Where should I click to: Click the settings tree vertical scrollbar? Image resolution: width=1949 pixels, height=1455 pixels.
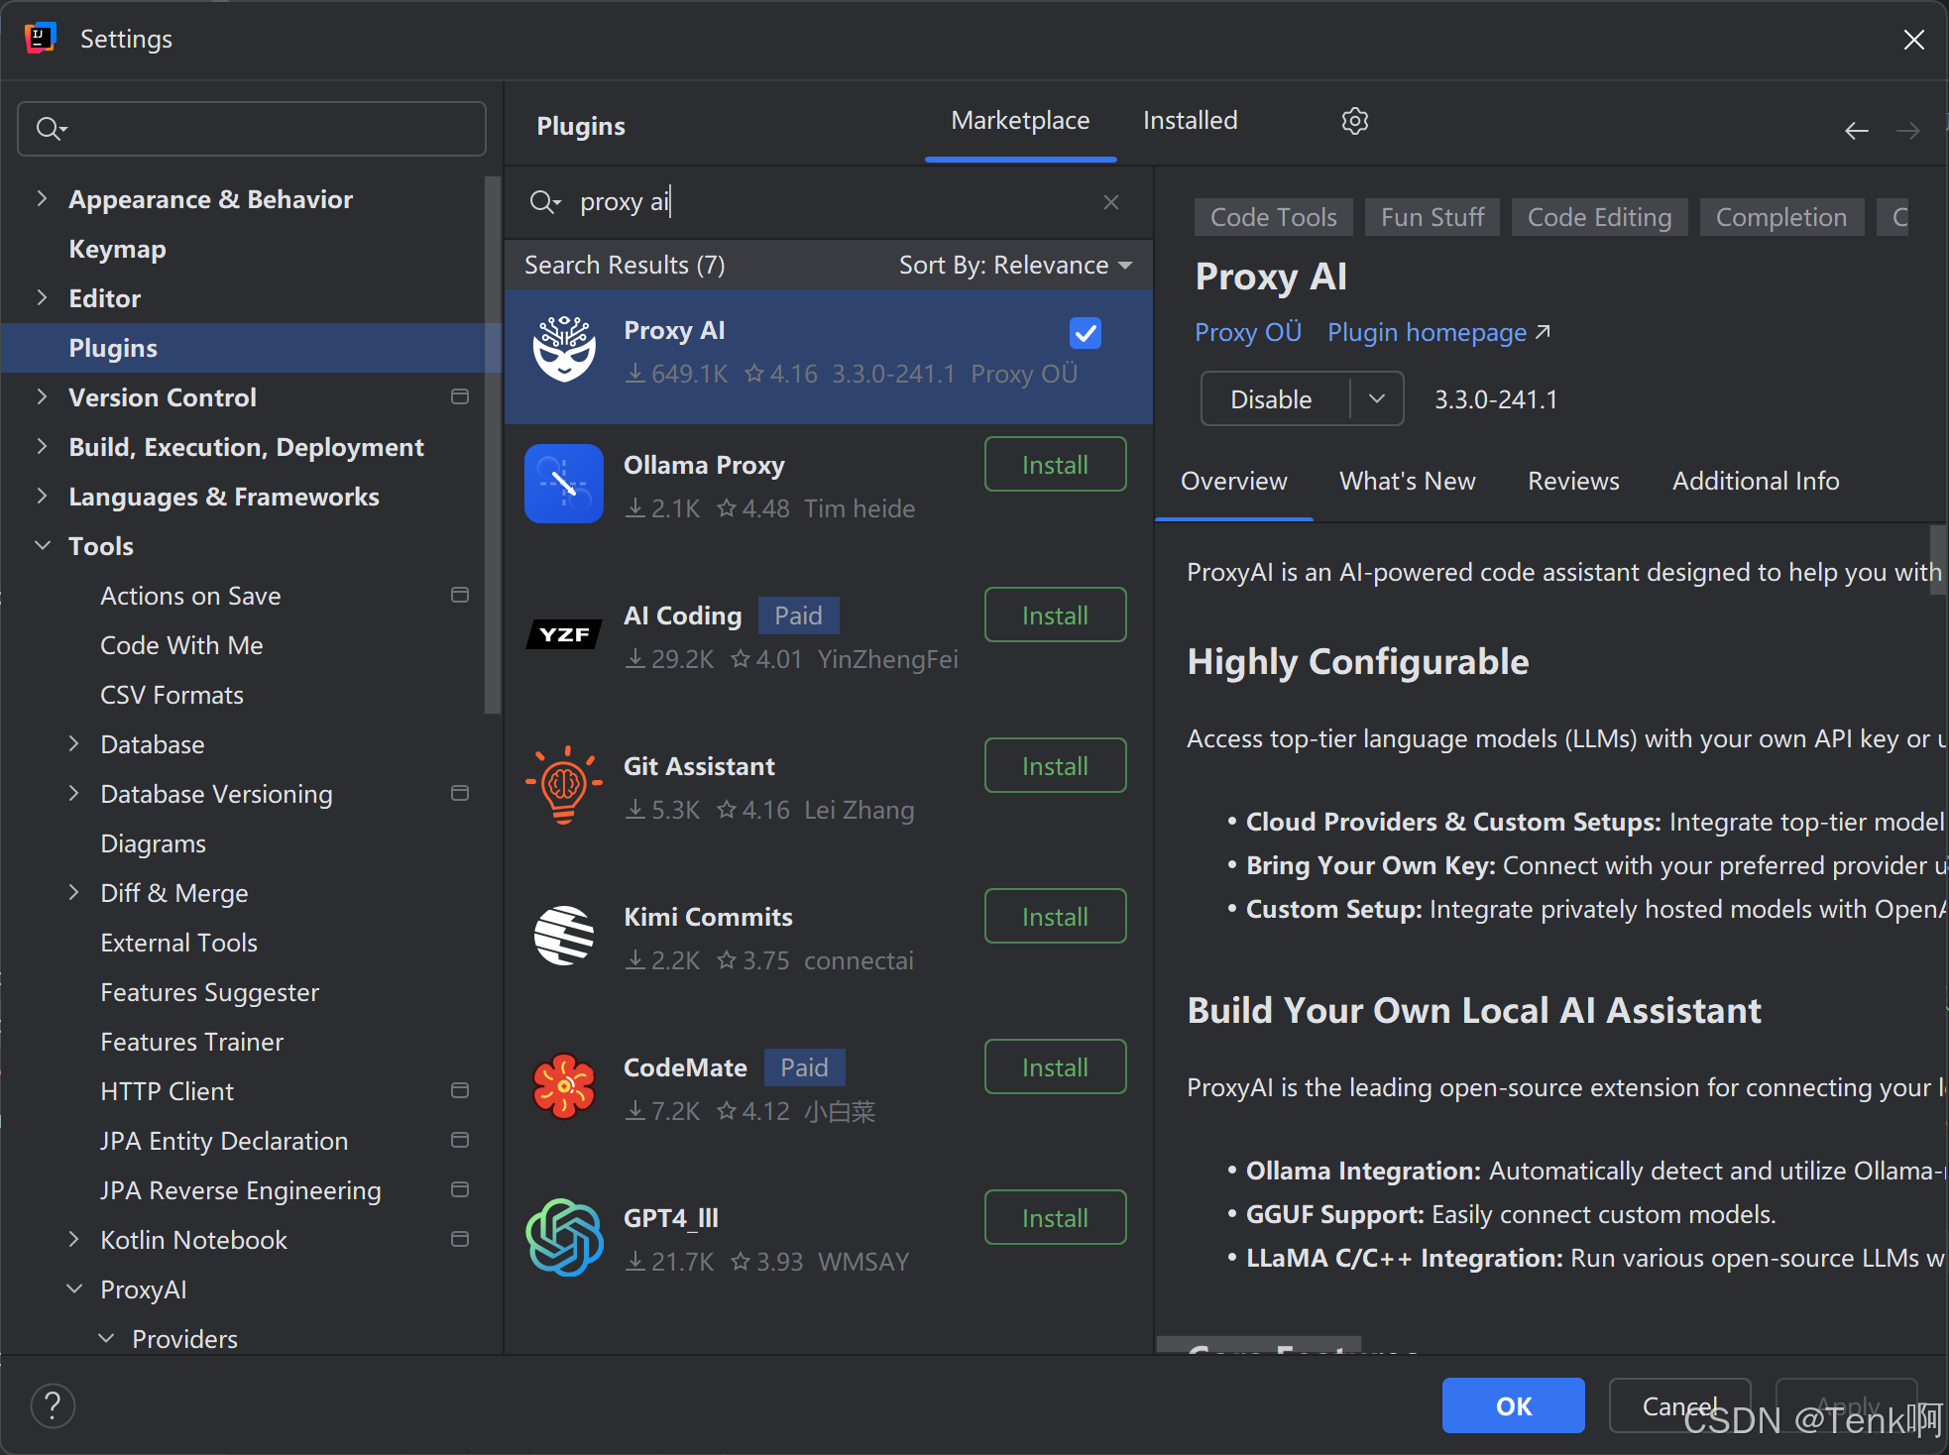pyautogui.click(x=493, y=446)
